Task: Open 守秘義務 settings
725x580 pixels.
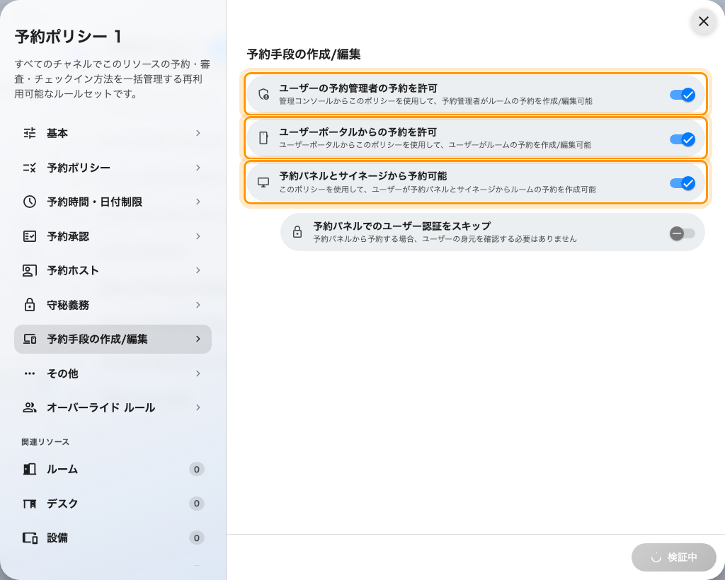Action: coord(113,305)
